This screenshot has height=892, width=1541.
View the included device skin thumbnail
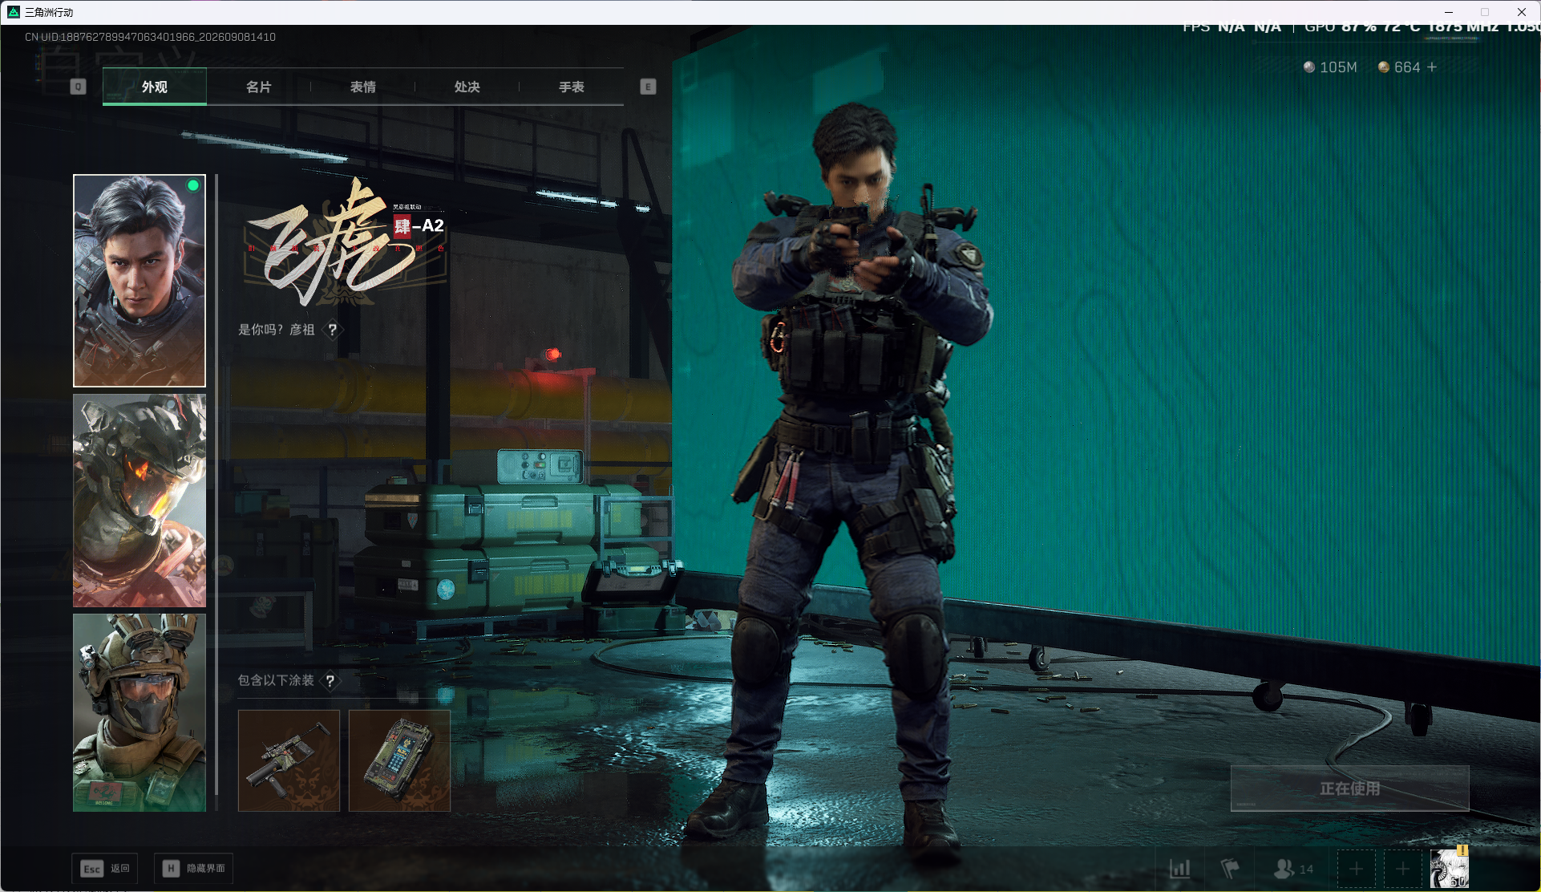pos(399,760)
